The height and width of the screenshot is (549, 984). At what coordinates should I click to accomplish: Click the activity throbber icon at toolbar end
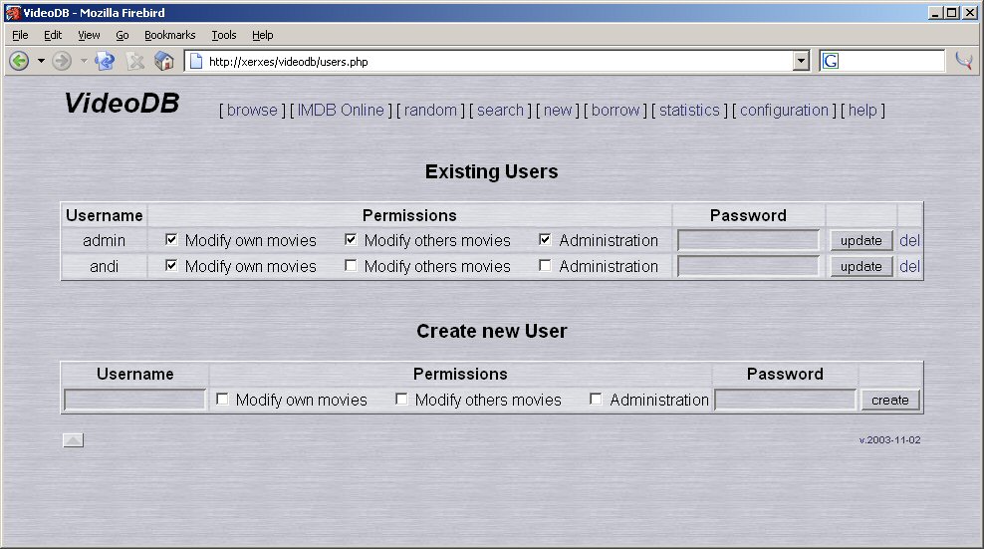(x=964, y=61)
